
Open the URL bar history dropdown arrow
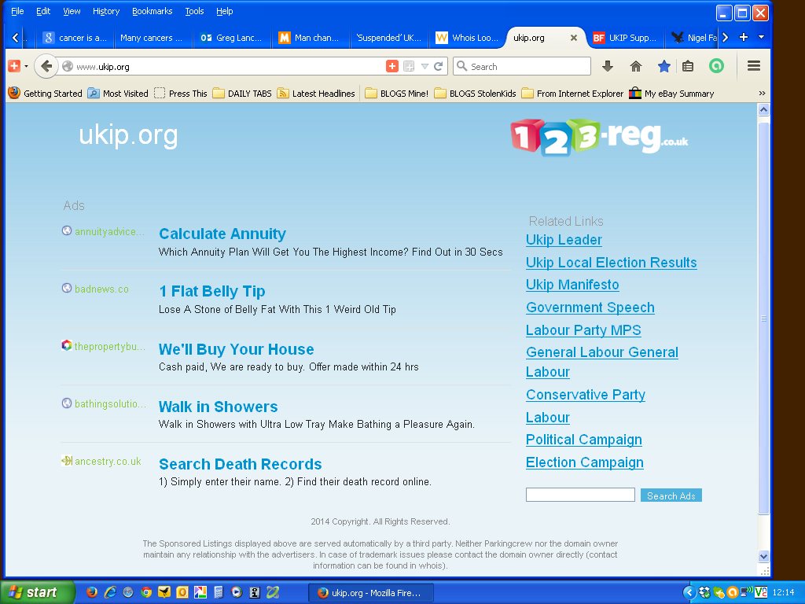425,67
